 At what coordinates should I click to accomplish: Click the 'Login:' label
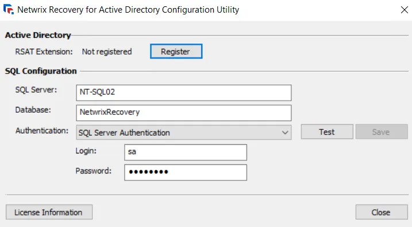(86, 151)
